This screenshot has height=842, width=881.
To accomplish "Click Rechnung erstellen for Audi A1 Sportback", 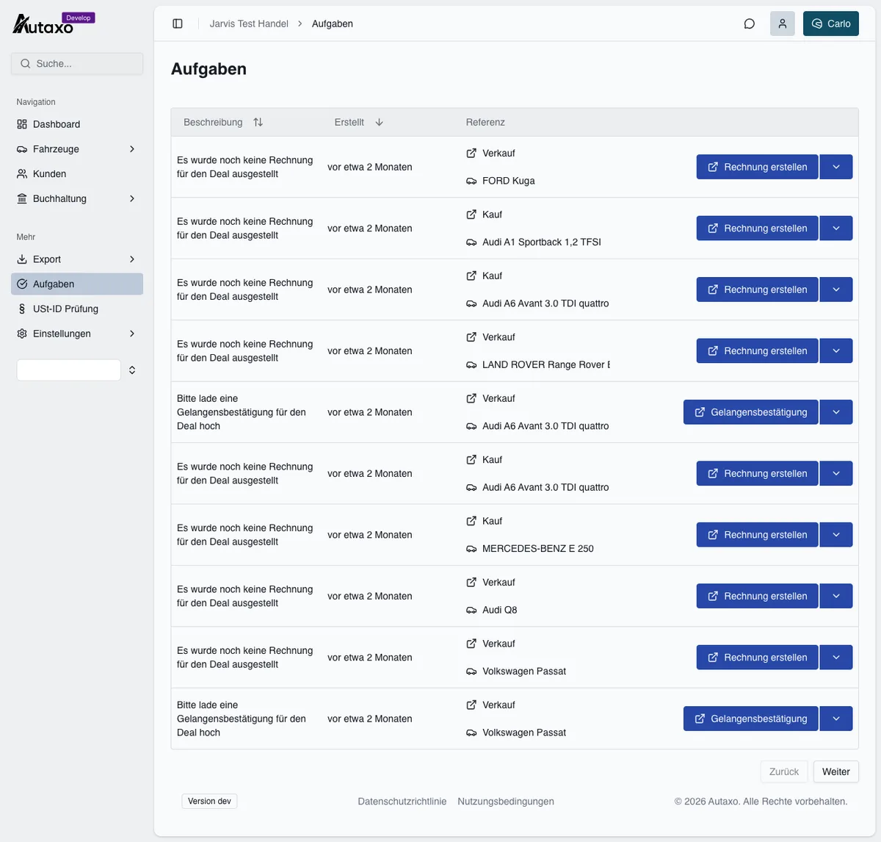I will point(757,229).
